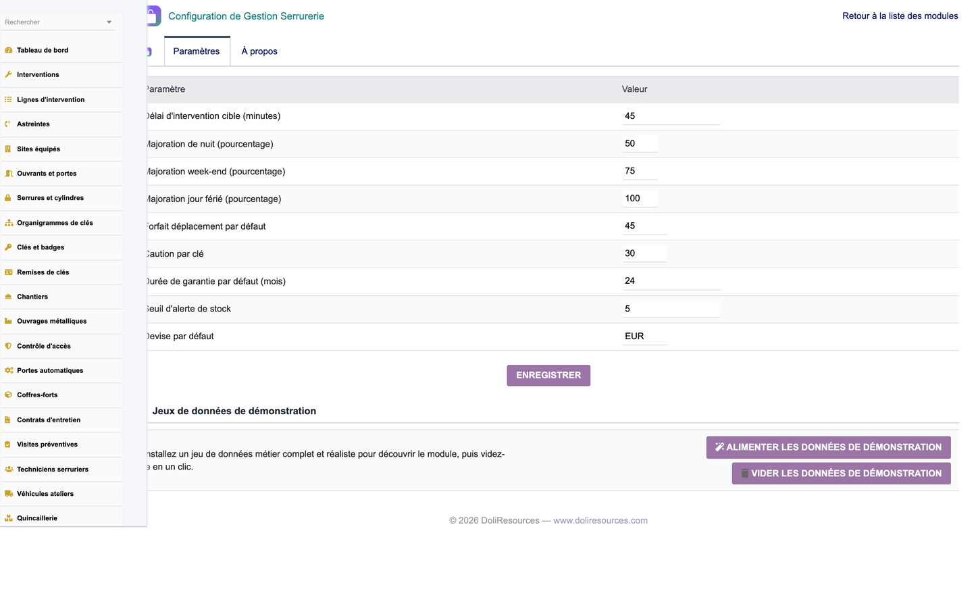Go to Serrures et cylindres menu item

(x=51, y=198)
